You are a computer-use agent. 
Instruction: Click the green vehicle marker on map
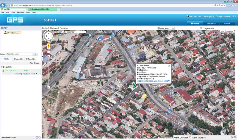pyautogui.click(x=134, y=85)
